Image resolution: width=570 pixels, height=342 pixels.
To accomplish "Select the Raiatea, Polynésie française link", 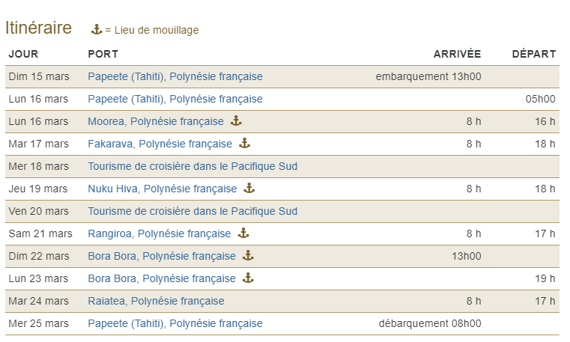I will coord(156,301).
